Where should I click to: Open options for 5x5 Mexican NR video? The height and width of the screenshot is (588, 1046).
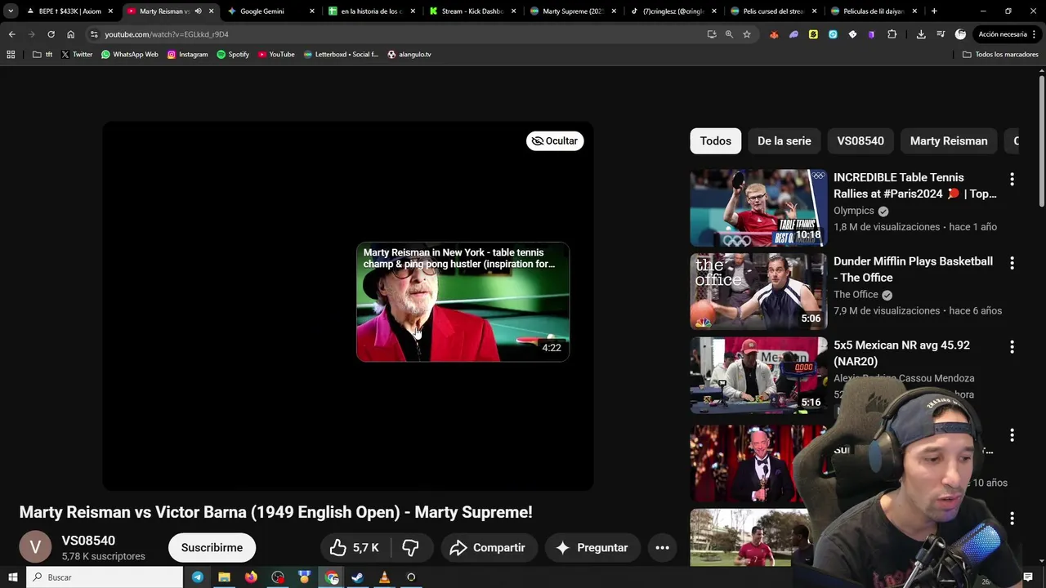click(1012, 347)
